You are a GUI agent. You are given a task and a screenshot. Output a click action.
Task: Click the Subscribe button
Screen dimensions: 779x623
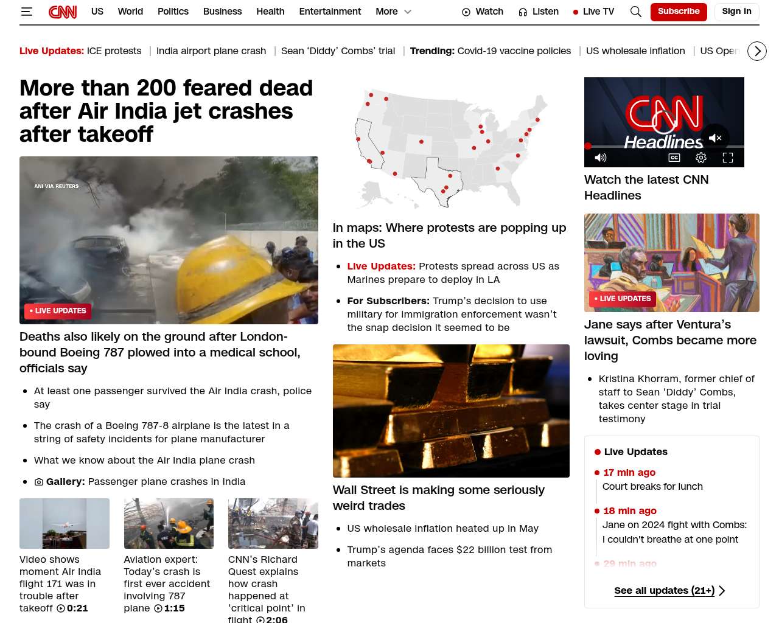click(679, 12)
